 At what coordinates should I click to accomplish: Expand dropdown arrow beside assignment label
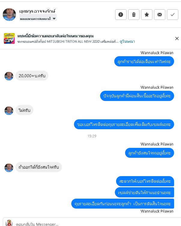click(x=54, y=19)
